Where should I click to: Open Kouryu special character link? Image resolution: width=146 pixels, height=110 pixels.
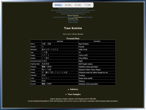[x=56, y=17]
